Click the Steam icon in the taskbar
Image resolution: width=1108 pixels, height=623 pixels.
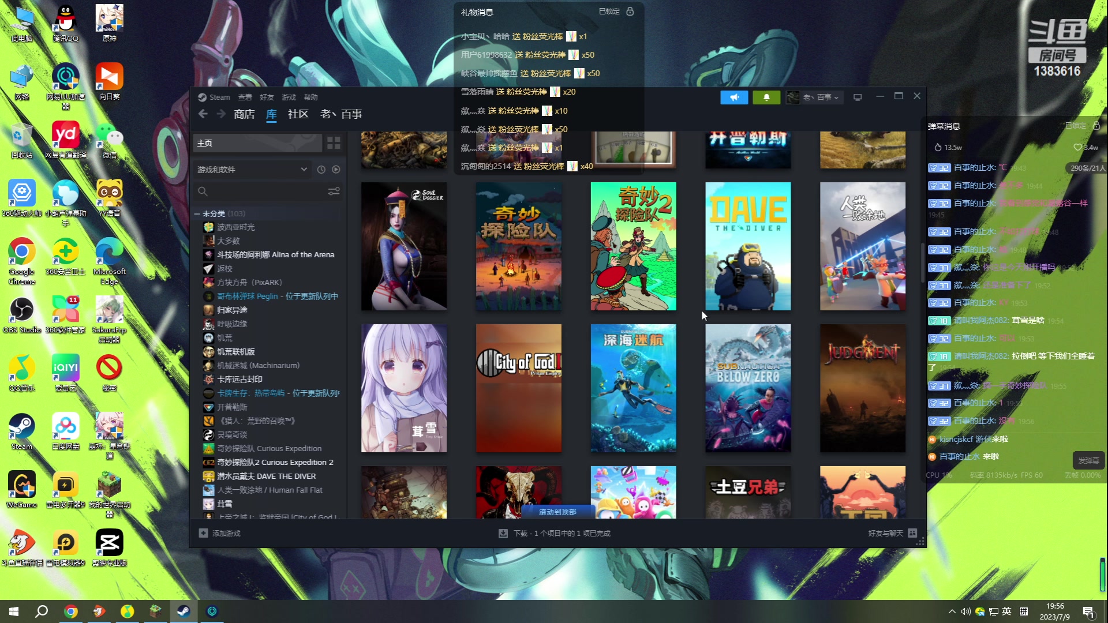coord(184,611)
